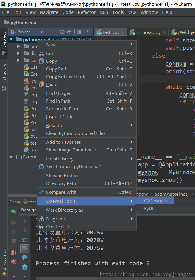
Task: Choose Replace in Path... entry
Action: [x=87, y=109]
